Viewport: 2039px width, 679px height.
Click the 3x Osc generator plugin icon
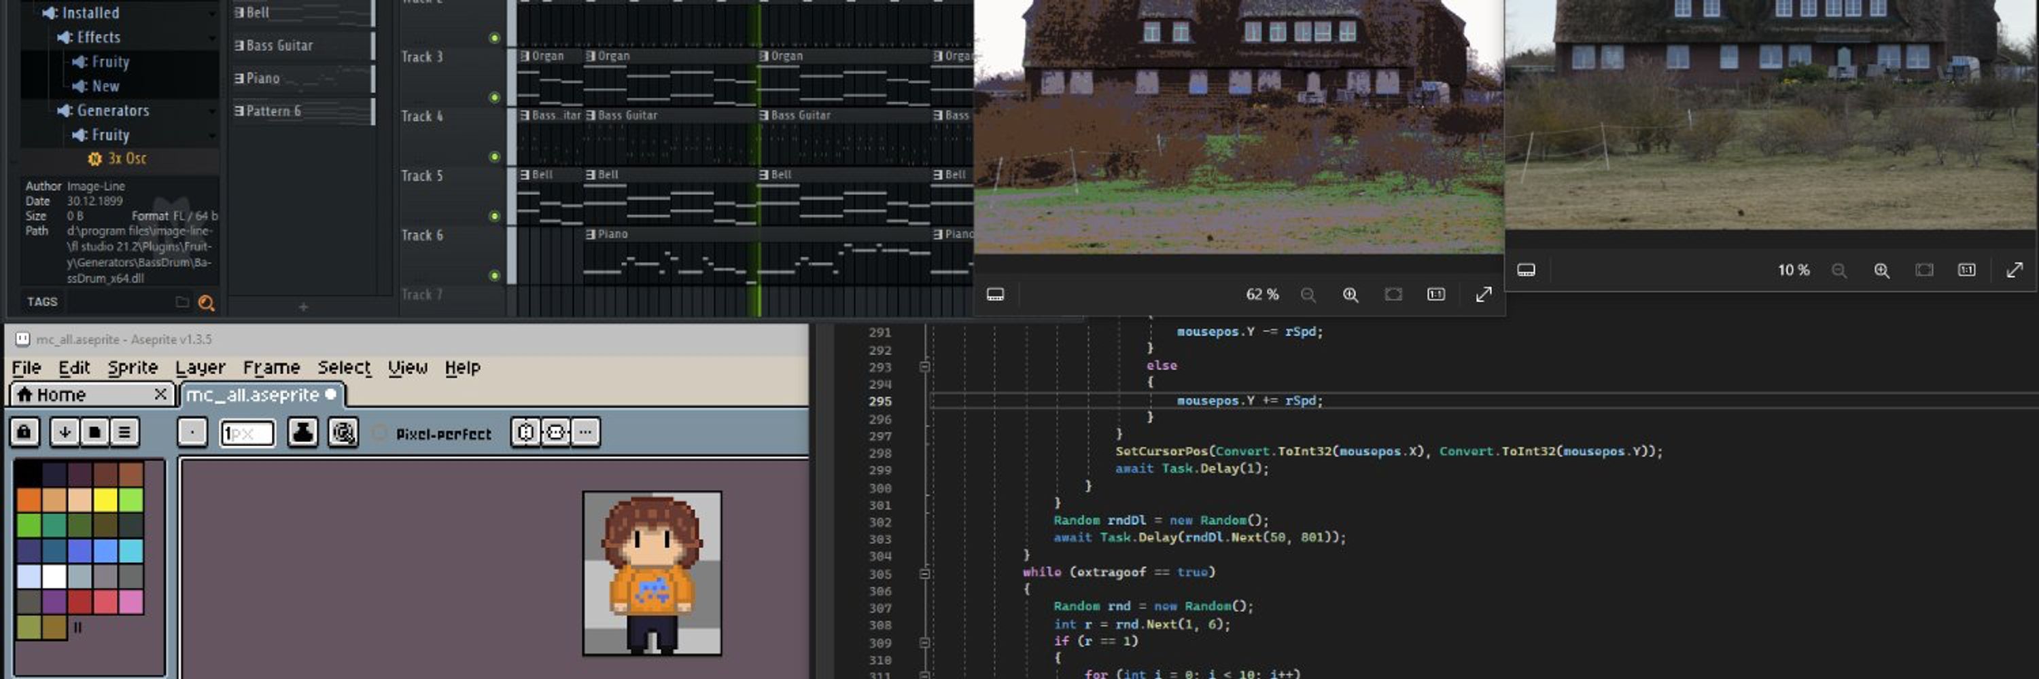95,159
